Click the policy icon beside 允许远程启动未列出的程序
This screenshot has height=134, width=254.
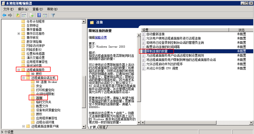pos(144,64)
